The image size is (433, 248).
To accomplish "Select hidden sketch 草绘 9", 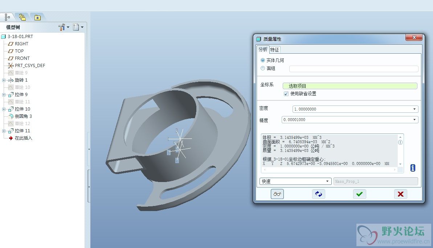I will tap(21, 73).
